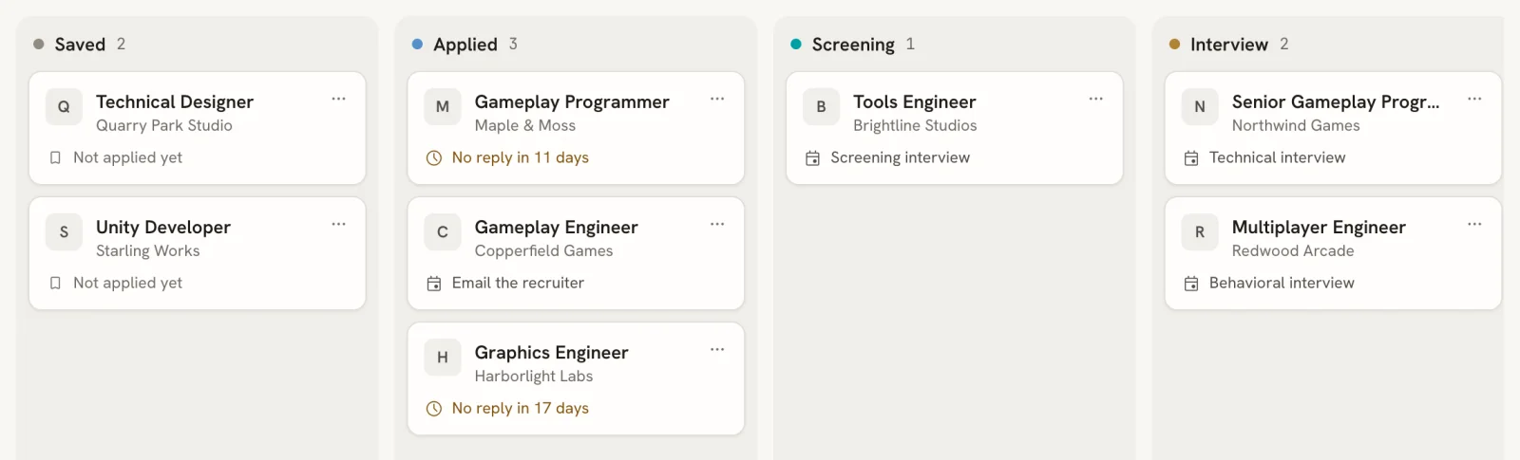
Task: Click calendar icon beside Technical interview
Action: [1191, 158]
